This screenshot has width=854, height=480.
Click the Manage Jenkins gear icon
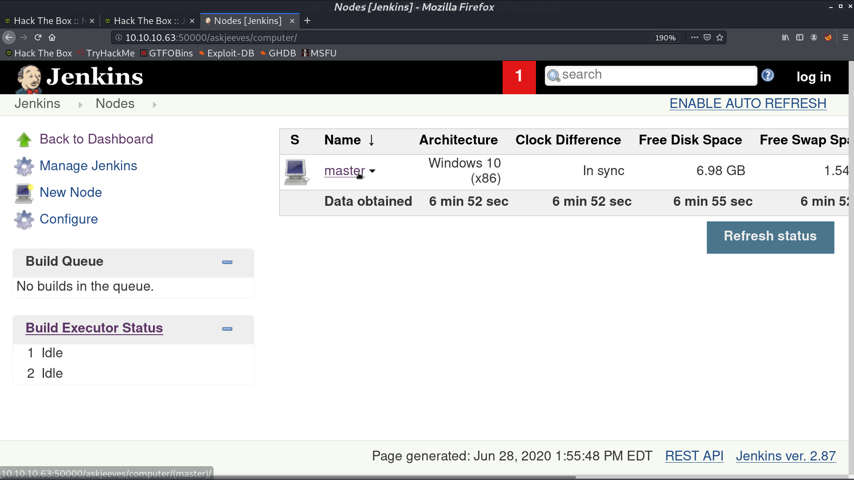coord(24,166)
